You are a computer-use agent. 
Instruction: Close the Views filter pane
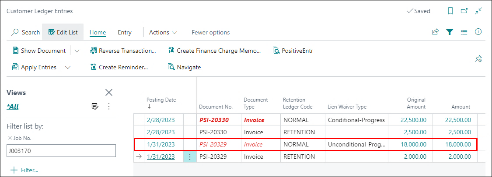(109, 92)
